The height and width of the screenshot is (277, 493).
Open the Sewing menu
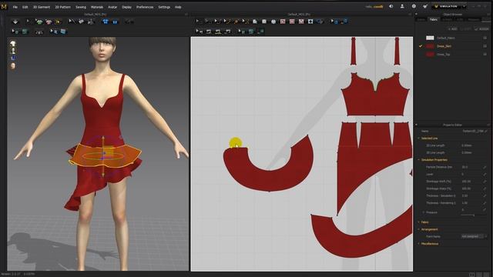pyautogui.click(x=81, y=7)
